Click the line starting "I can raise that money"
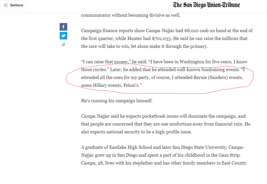 coord(164,62)
